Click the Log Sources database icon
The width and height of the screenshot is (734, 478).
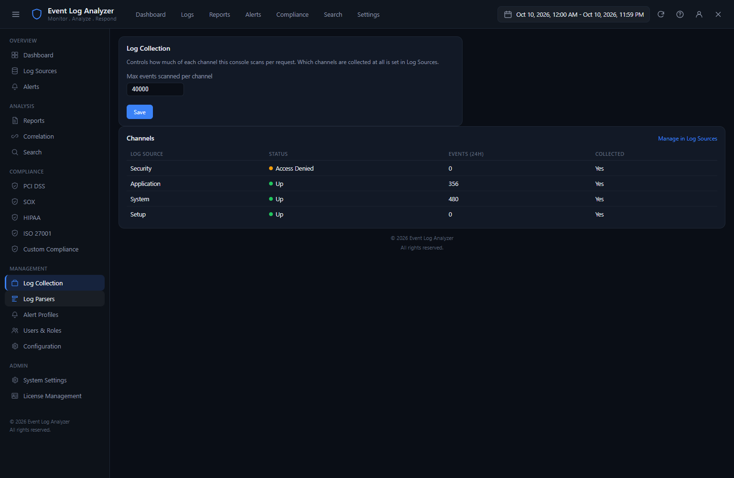tap(15, 71)
